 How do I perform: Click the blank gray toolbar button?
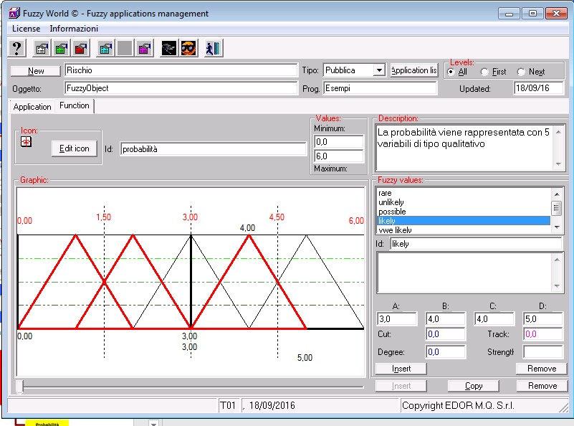pos(125,48)
